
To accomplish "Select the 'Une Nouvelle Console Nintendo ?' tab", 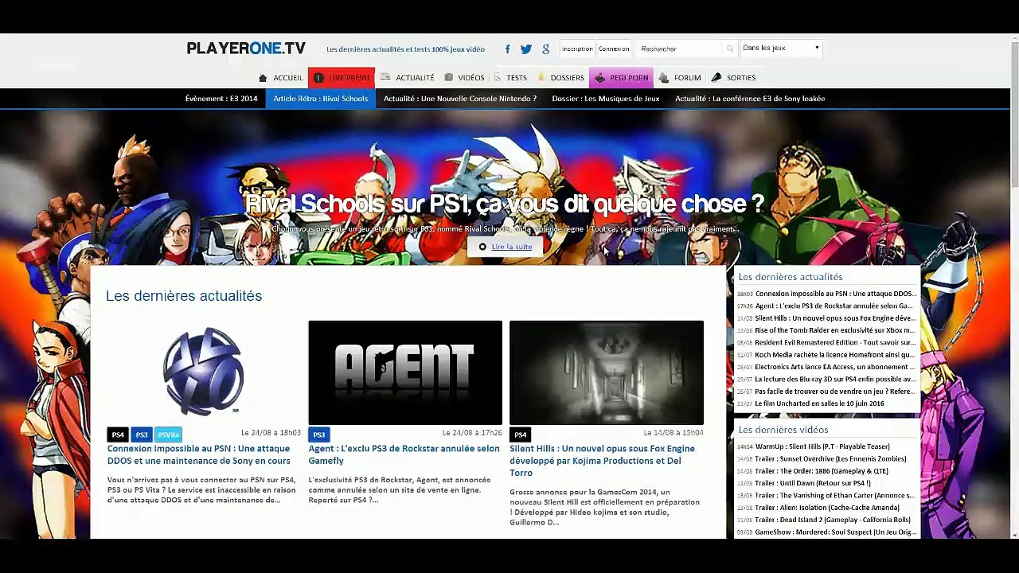I will (x=460, y=99).
